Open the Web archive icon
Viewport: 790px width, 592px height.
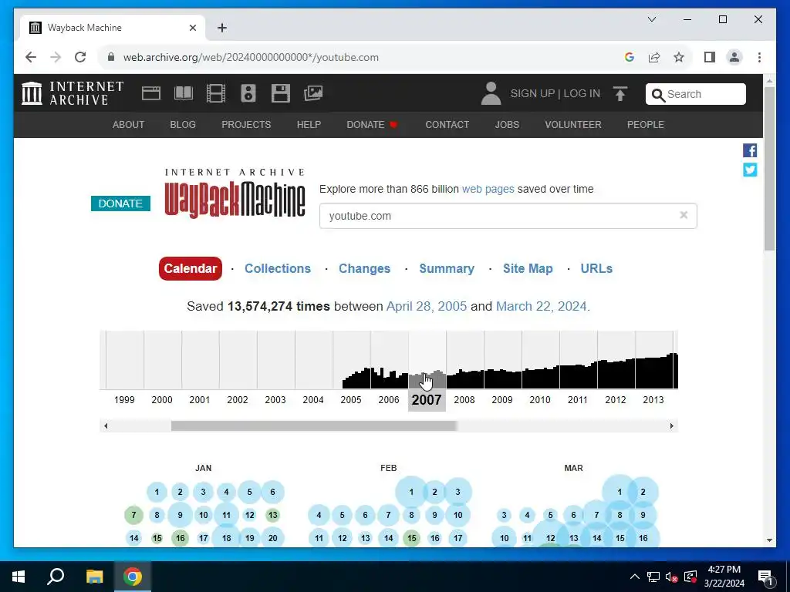[151, 93]
